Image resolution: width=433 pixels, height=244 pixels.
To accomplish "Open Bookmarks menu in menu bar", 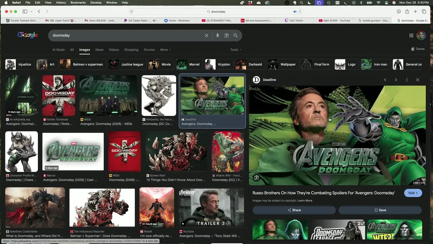I will click(x=78, y=3).
